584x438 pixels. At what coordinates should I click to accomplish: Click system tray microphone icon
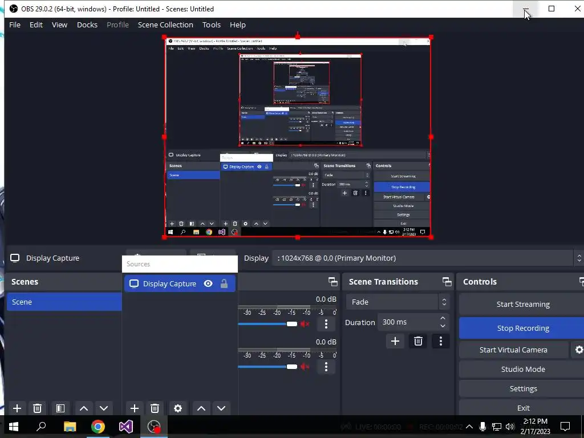(482, 427)
